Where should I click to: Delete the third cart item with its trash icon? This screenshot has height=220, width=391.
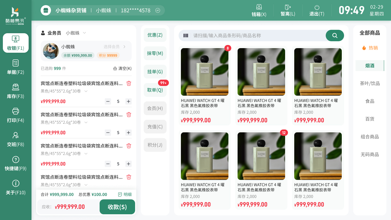[x=129, y=146]
